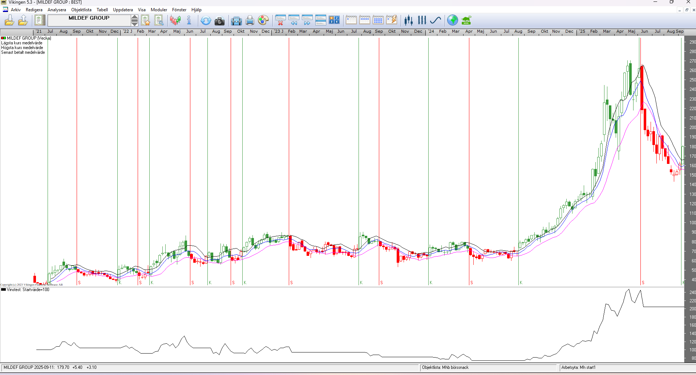Open the Analysera menu
Image resolution: width=696 pixels, height=375 pixels.
tap(57, 10)
